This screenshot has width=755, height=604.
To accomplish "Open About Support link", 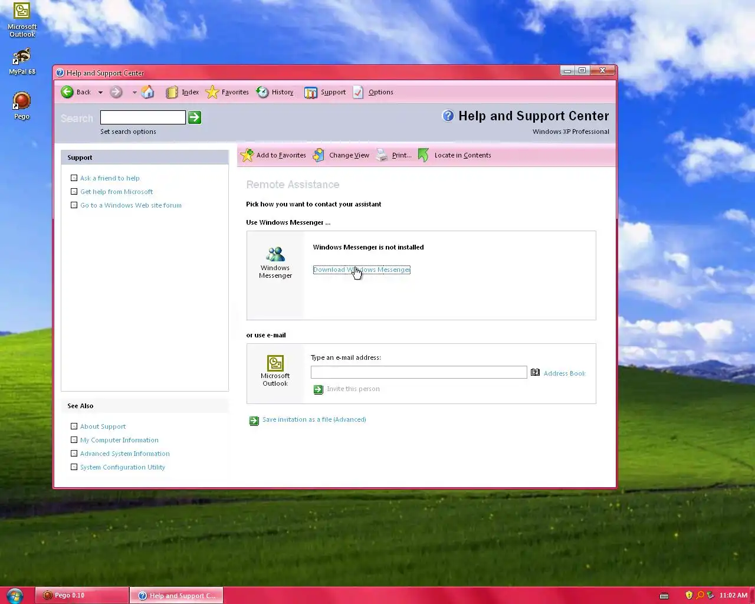I will (x=103, y=426).
